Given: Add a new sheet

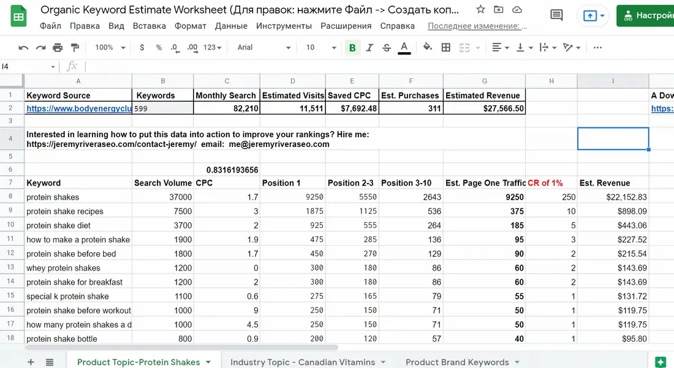Looking at the screenshot, I should point(31,362).
